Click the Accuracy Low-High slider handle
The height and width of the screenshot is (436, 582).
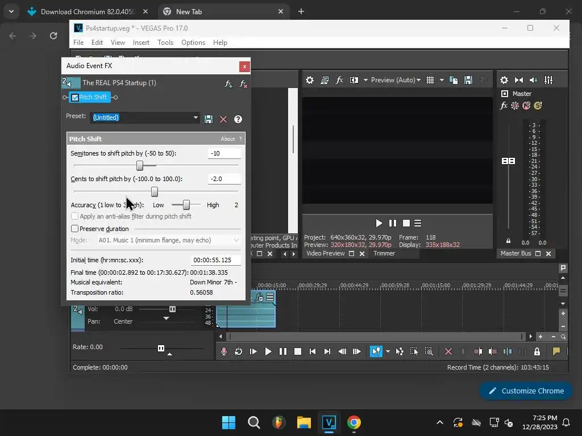(x=186, y=204)
